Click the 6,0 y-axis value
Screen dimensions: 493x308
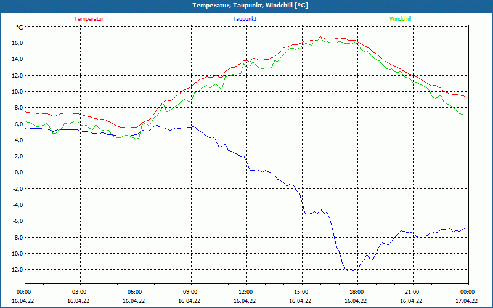click(x=18, y=124)
